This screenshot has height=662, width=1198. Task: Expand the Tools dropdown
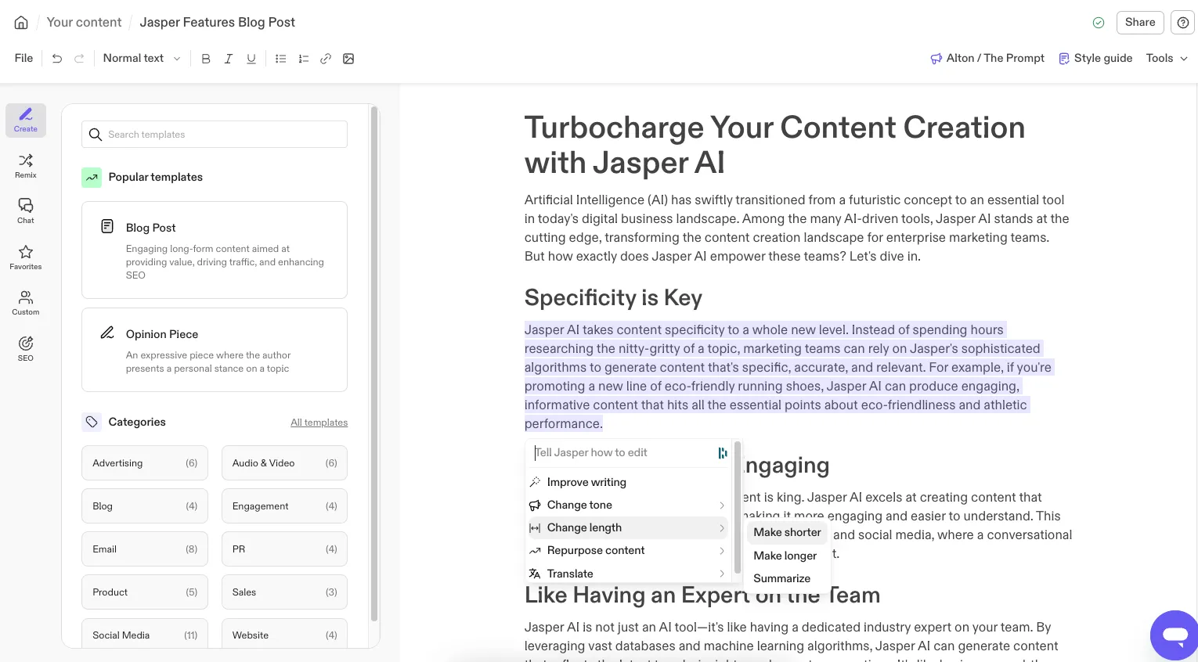[1166, 59]
